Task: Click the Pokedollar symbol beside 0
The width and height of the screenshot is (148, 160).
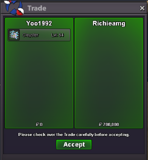Action: (38, 124)
